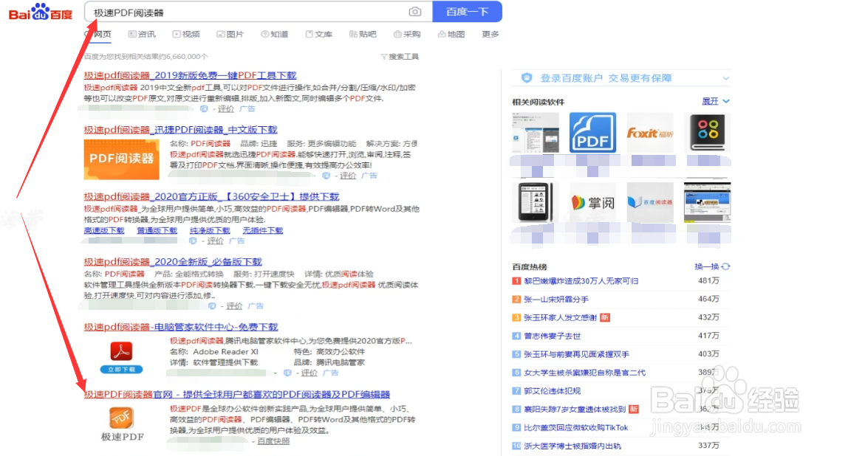The height and width of the screenshot is (456, 848).
Task: Expand 相关阅读软件 with the 展开 chevron
Action: click(715, 101)
